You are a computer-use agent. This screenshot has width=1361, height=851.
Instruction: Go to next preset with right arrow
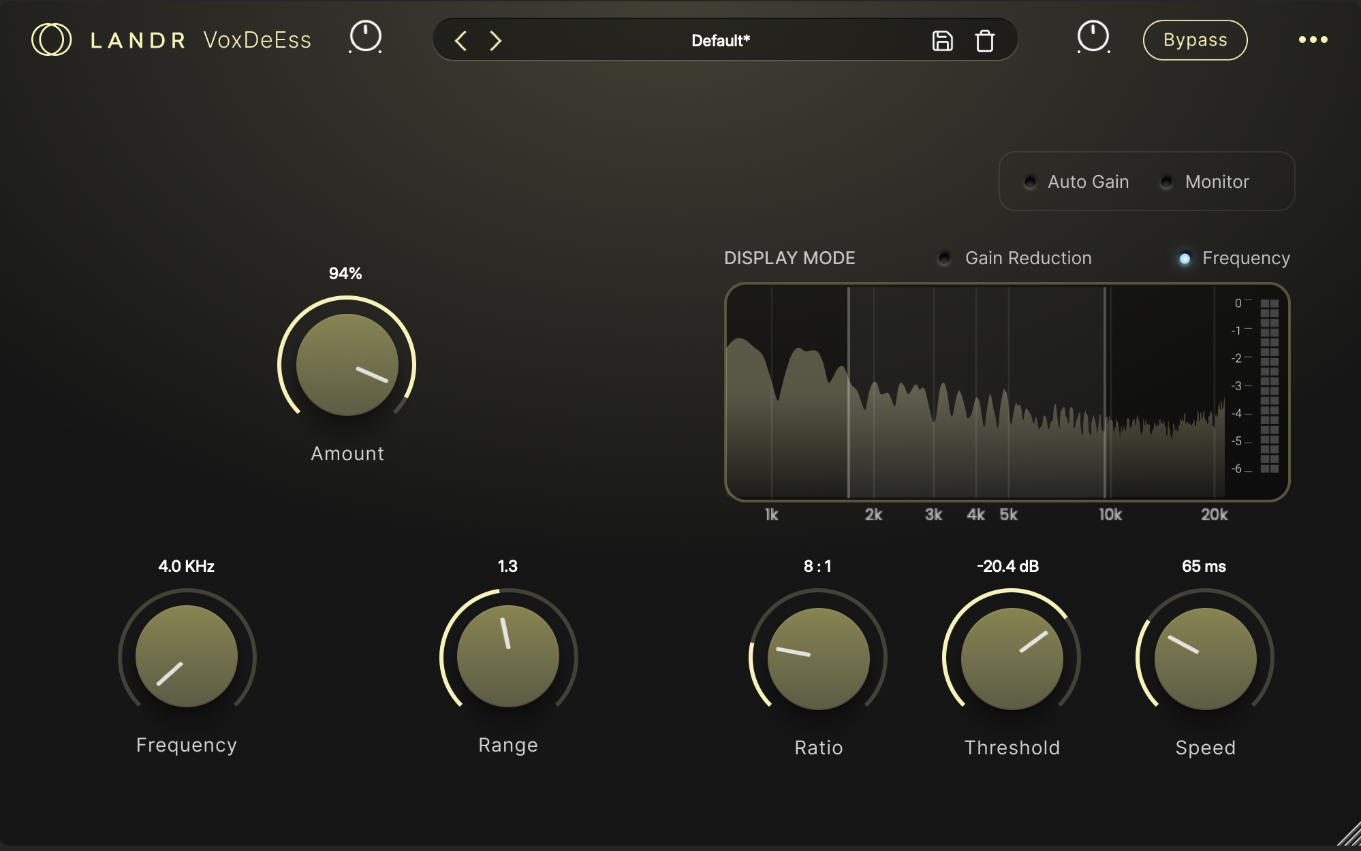tap(496, 41)
